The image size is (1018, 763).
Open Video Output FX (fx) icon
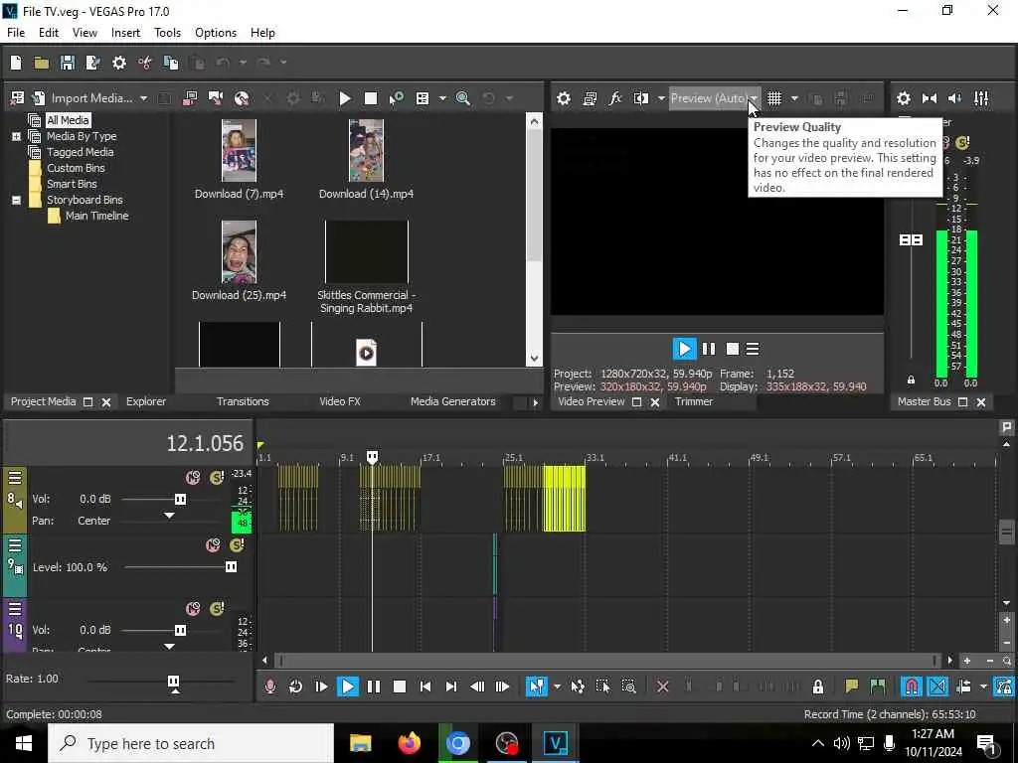(614, 98)
